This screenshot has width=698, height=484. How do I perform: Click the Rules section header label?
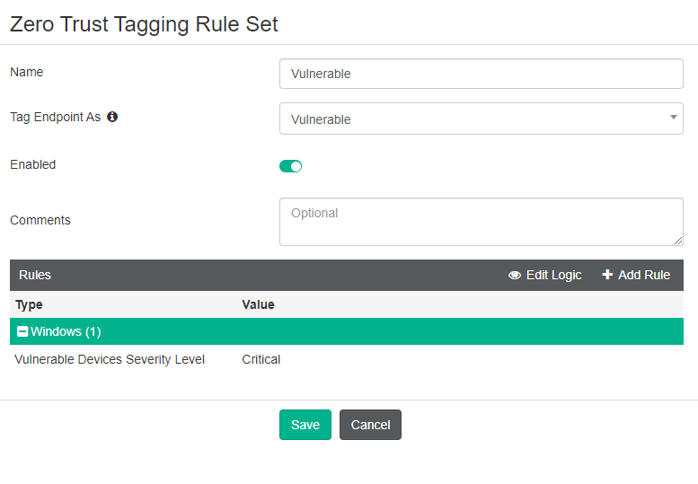click(x=35, y=275)
